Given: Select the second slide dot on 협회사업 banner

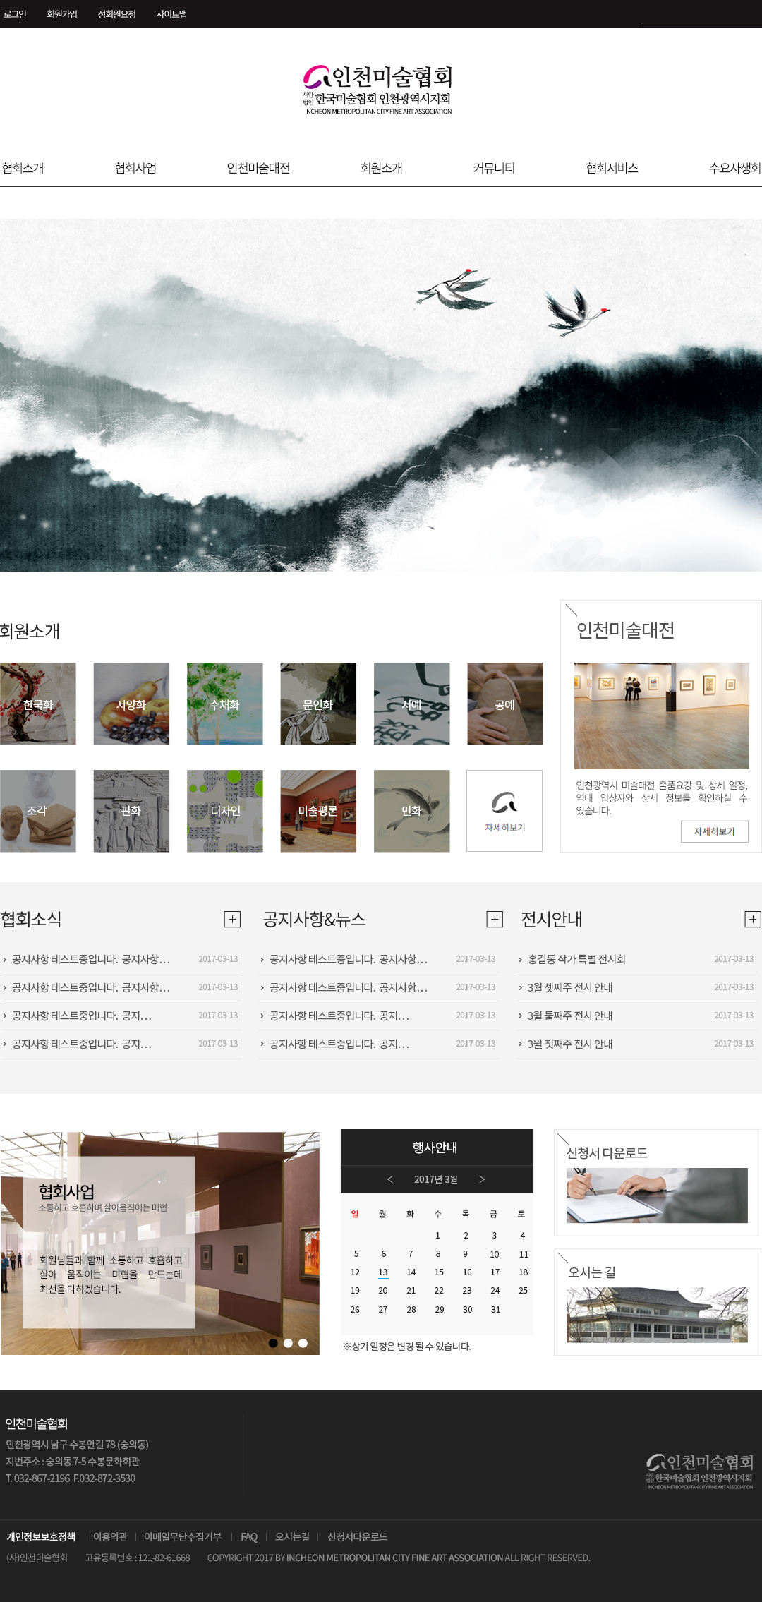Looking at the screenshot, I should 288,1343.
